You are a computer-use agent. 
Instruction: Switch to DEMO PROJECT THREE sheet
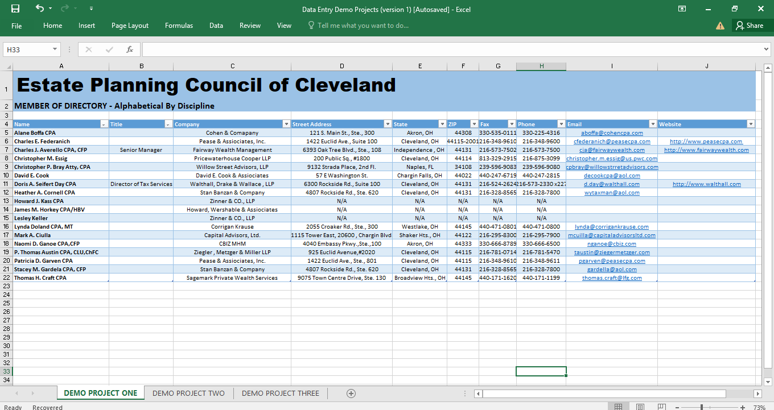(x=281, y=393)
